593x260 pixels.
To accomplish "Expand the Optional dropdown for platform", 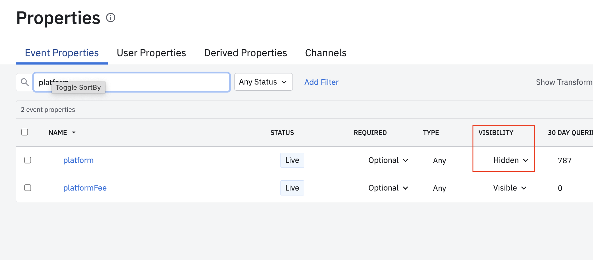I will [x=388, y=160].
